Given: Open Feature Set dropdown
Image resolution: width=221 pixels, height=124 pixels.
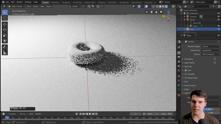Looking at the screenshot, I should click(x=211, y=50).
